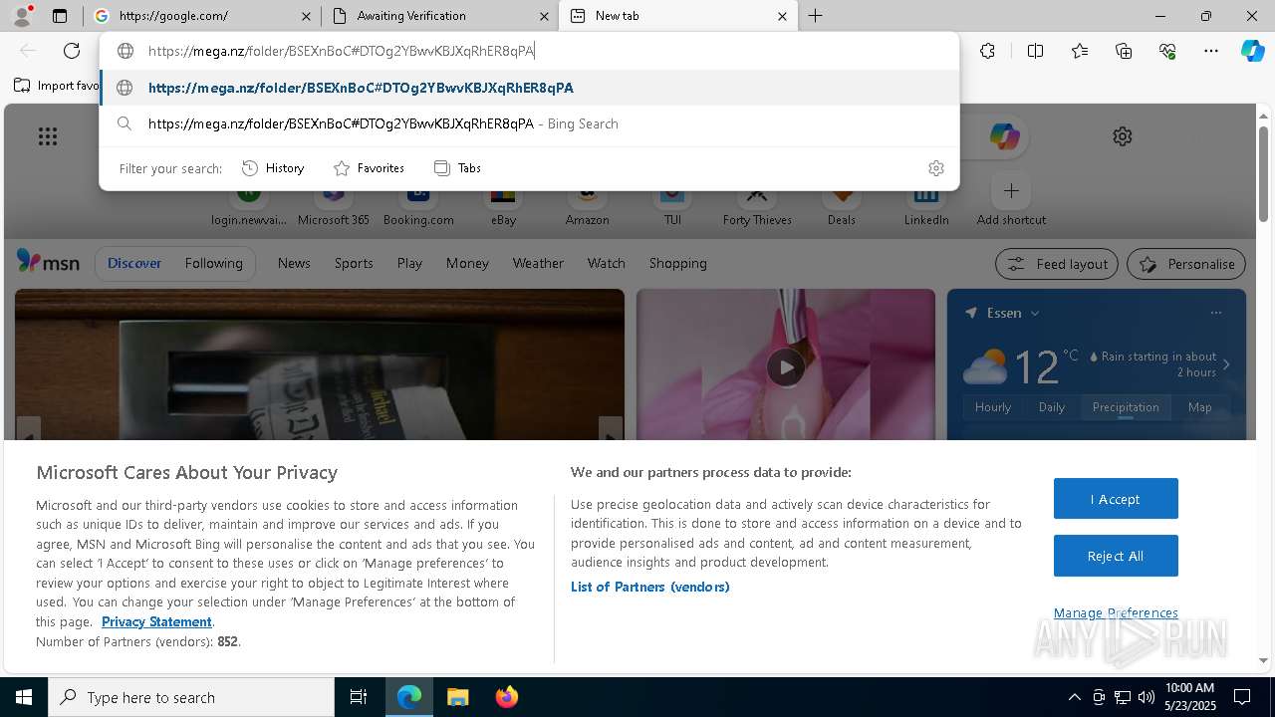Screen dimensions: 1275x717
Task: Click Feed layout button
Action: pos(1057,264)
